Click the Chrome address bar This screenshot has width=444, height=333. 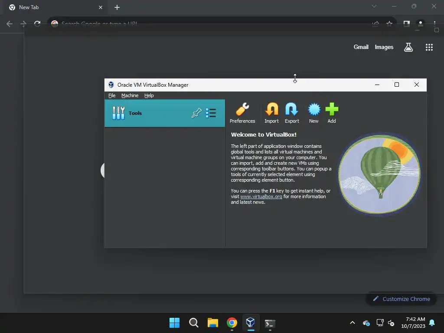(x=209, y=24)
